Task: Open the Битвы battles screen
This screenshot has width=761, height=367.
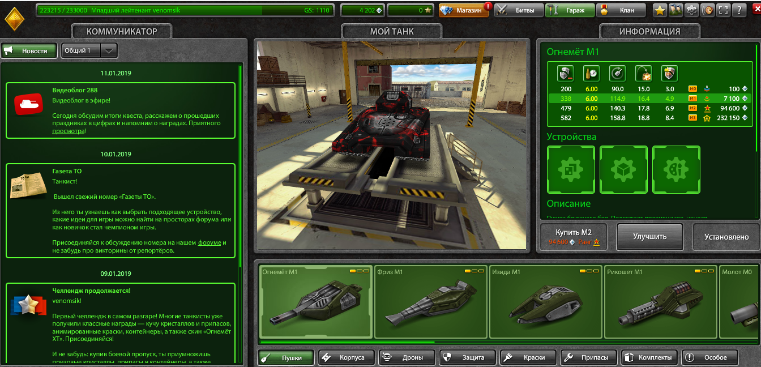Action: [518, 10]
